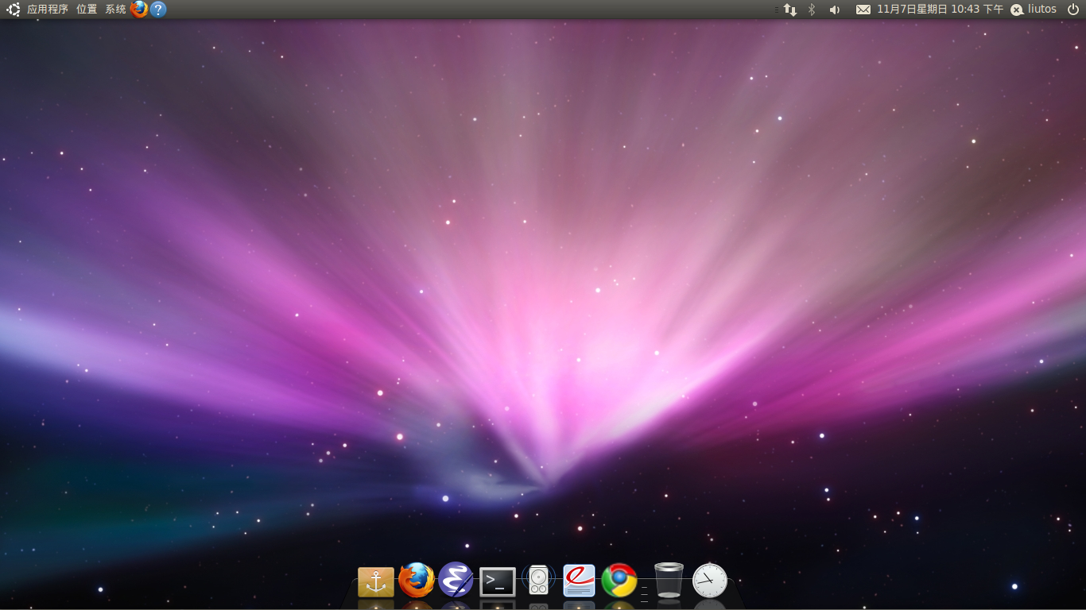Open Emacs from the dock
1086x610 pixels.
pyautogui.click(x=456, y=580)
